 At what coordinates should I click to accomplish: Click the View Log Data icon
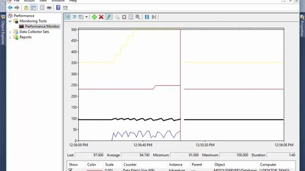coord(74,17)
